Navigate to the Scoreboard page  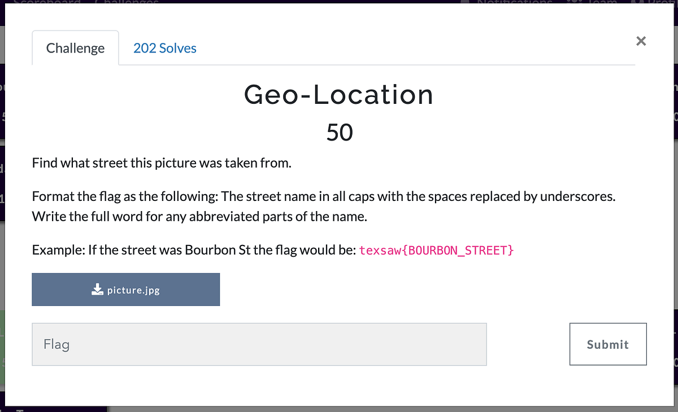point(48,3)
